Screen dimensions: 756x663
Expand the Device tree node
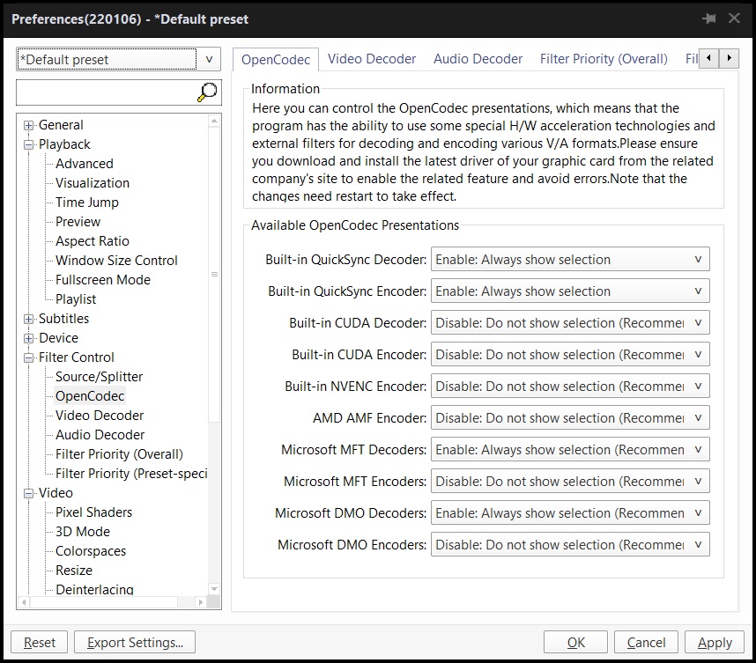29,338
